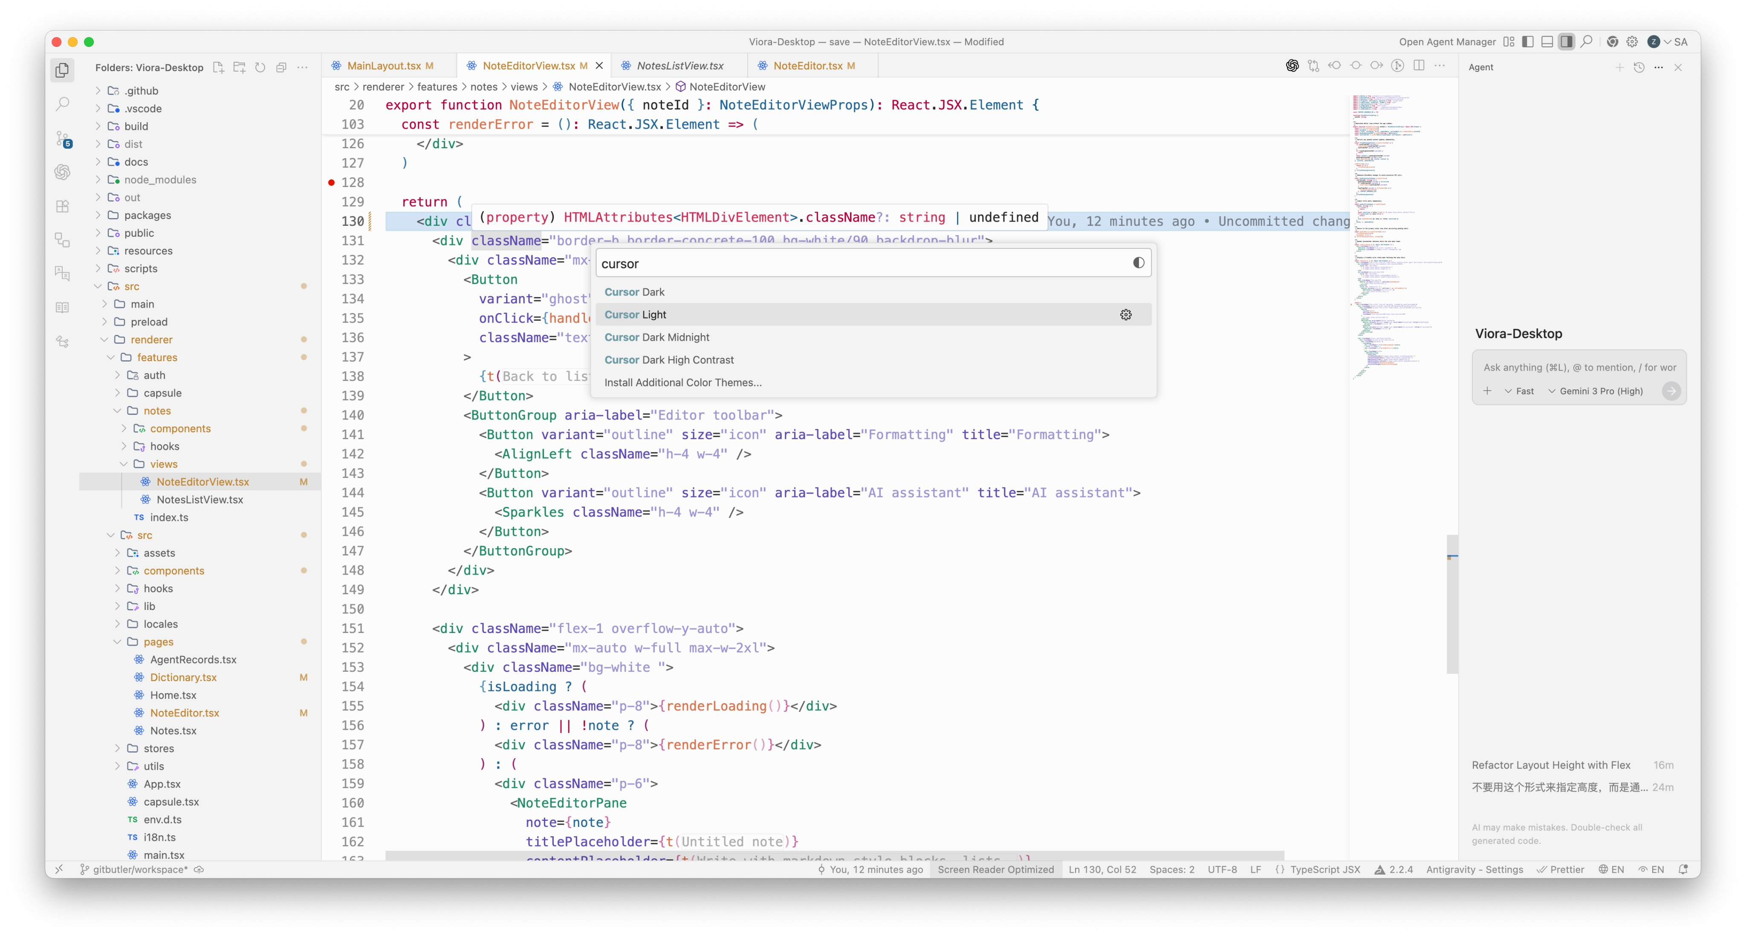Select Cursor Dark Midnight theme
The image size is (1746, 938).
656,337
